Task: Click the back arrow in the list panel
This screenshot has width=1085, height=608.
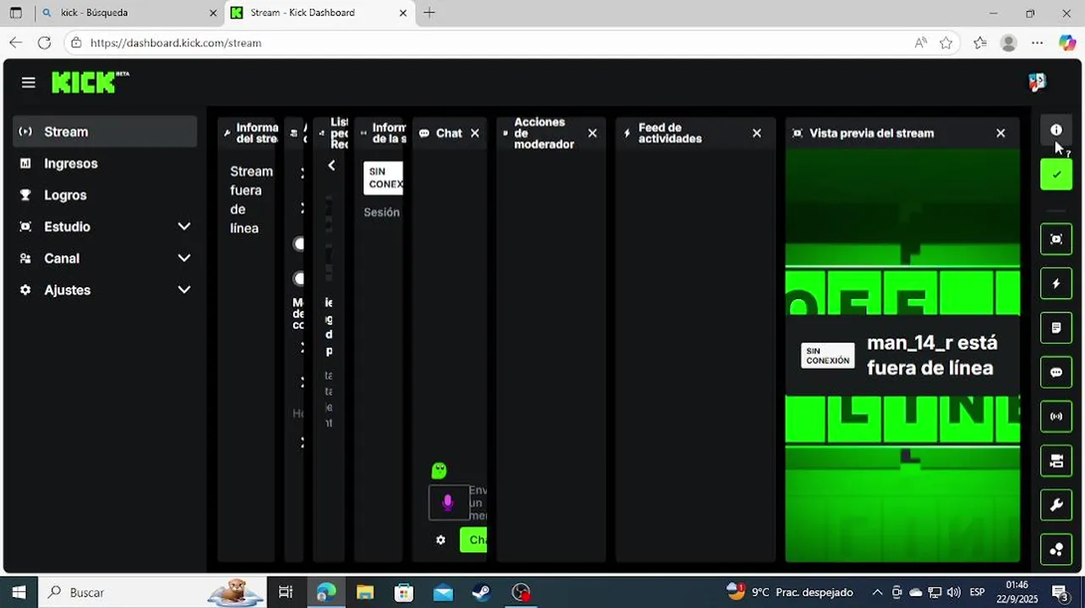Action: [331, 166]
